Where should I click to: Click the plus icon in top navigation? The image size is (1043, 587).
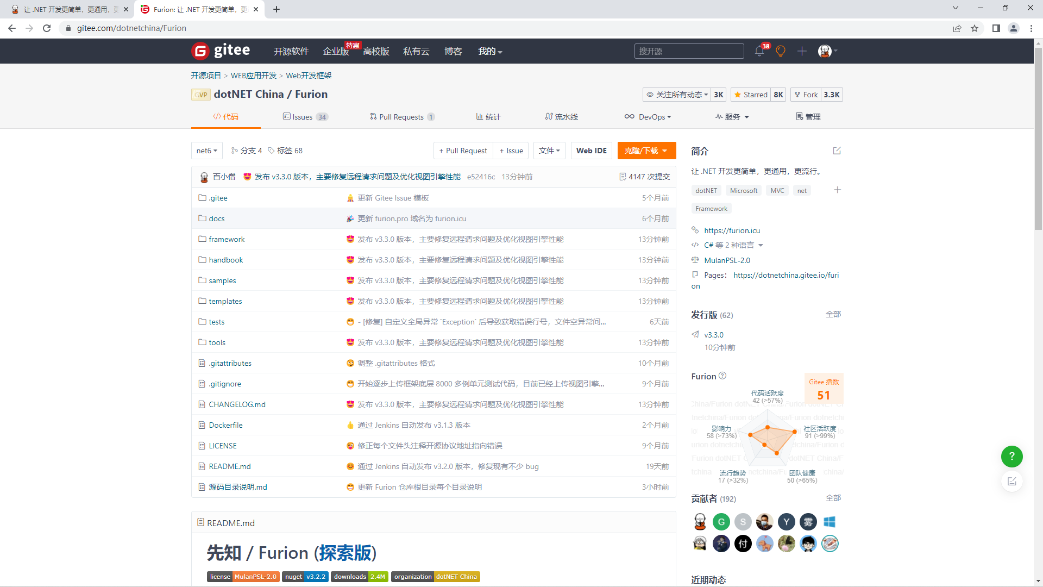tap(802, 51)
